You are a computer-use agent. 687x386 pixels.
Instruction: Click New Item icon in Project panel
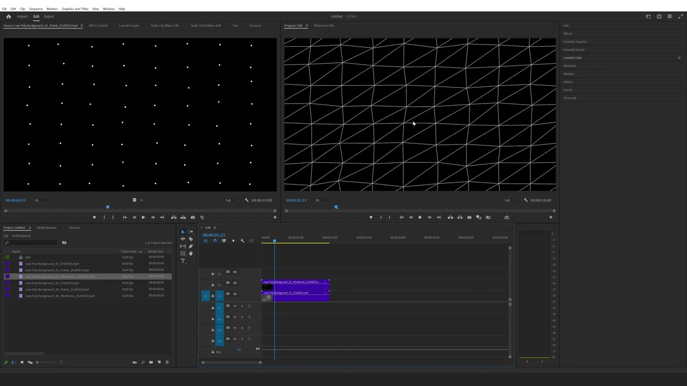(159, 362)
